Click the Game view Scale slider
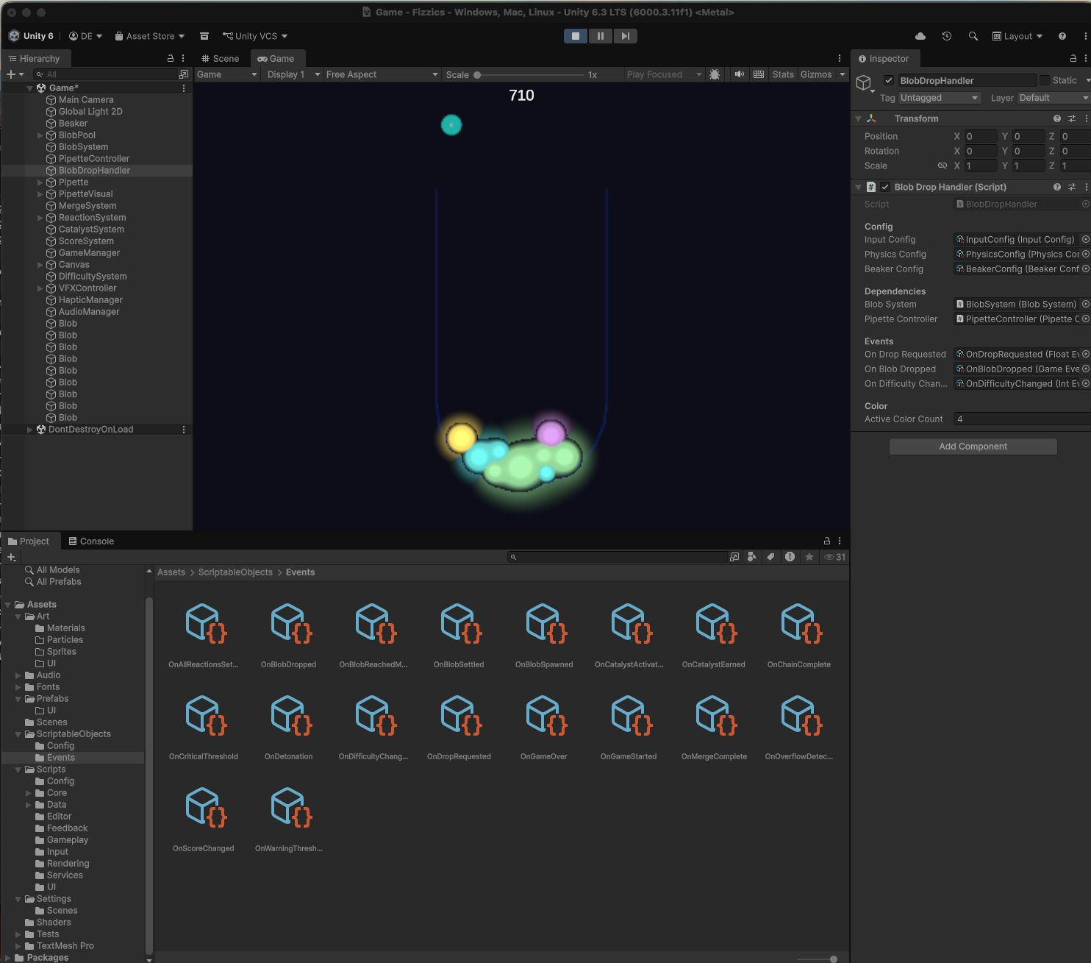 point(529,75)
